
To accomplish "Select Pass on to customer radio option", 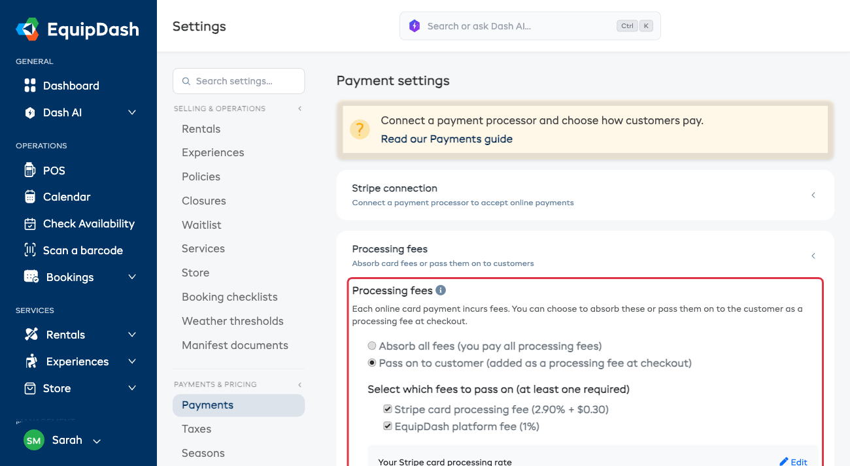I will (x=372, y=363).
